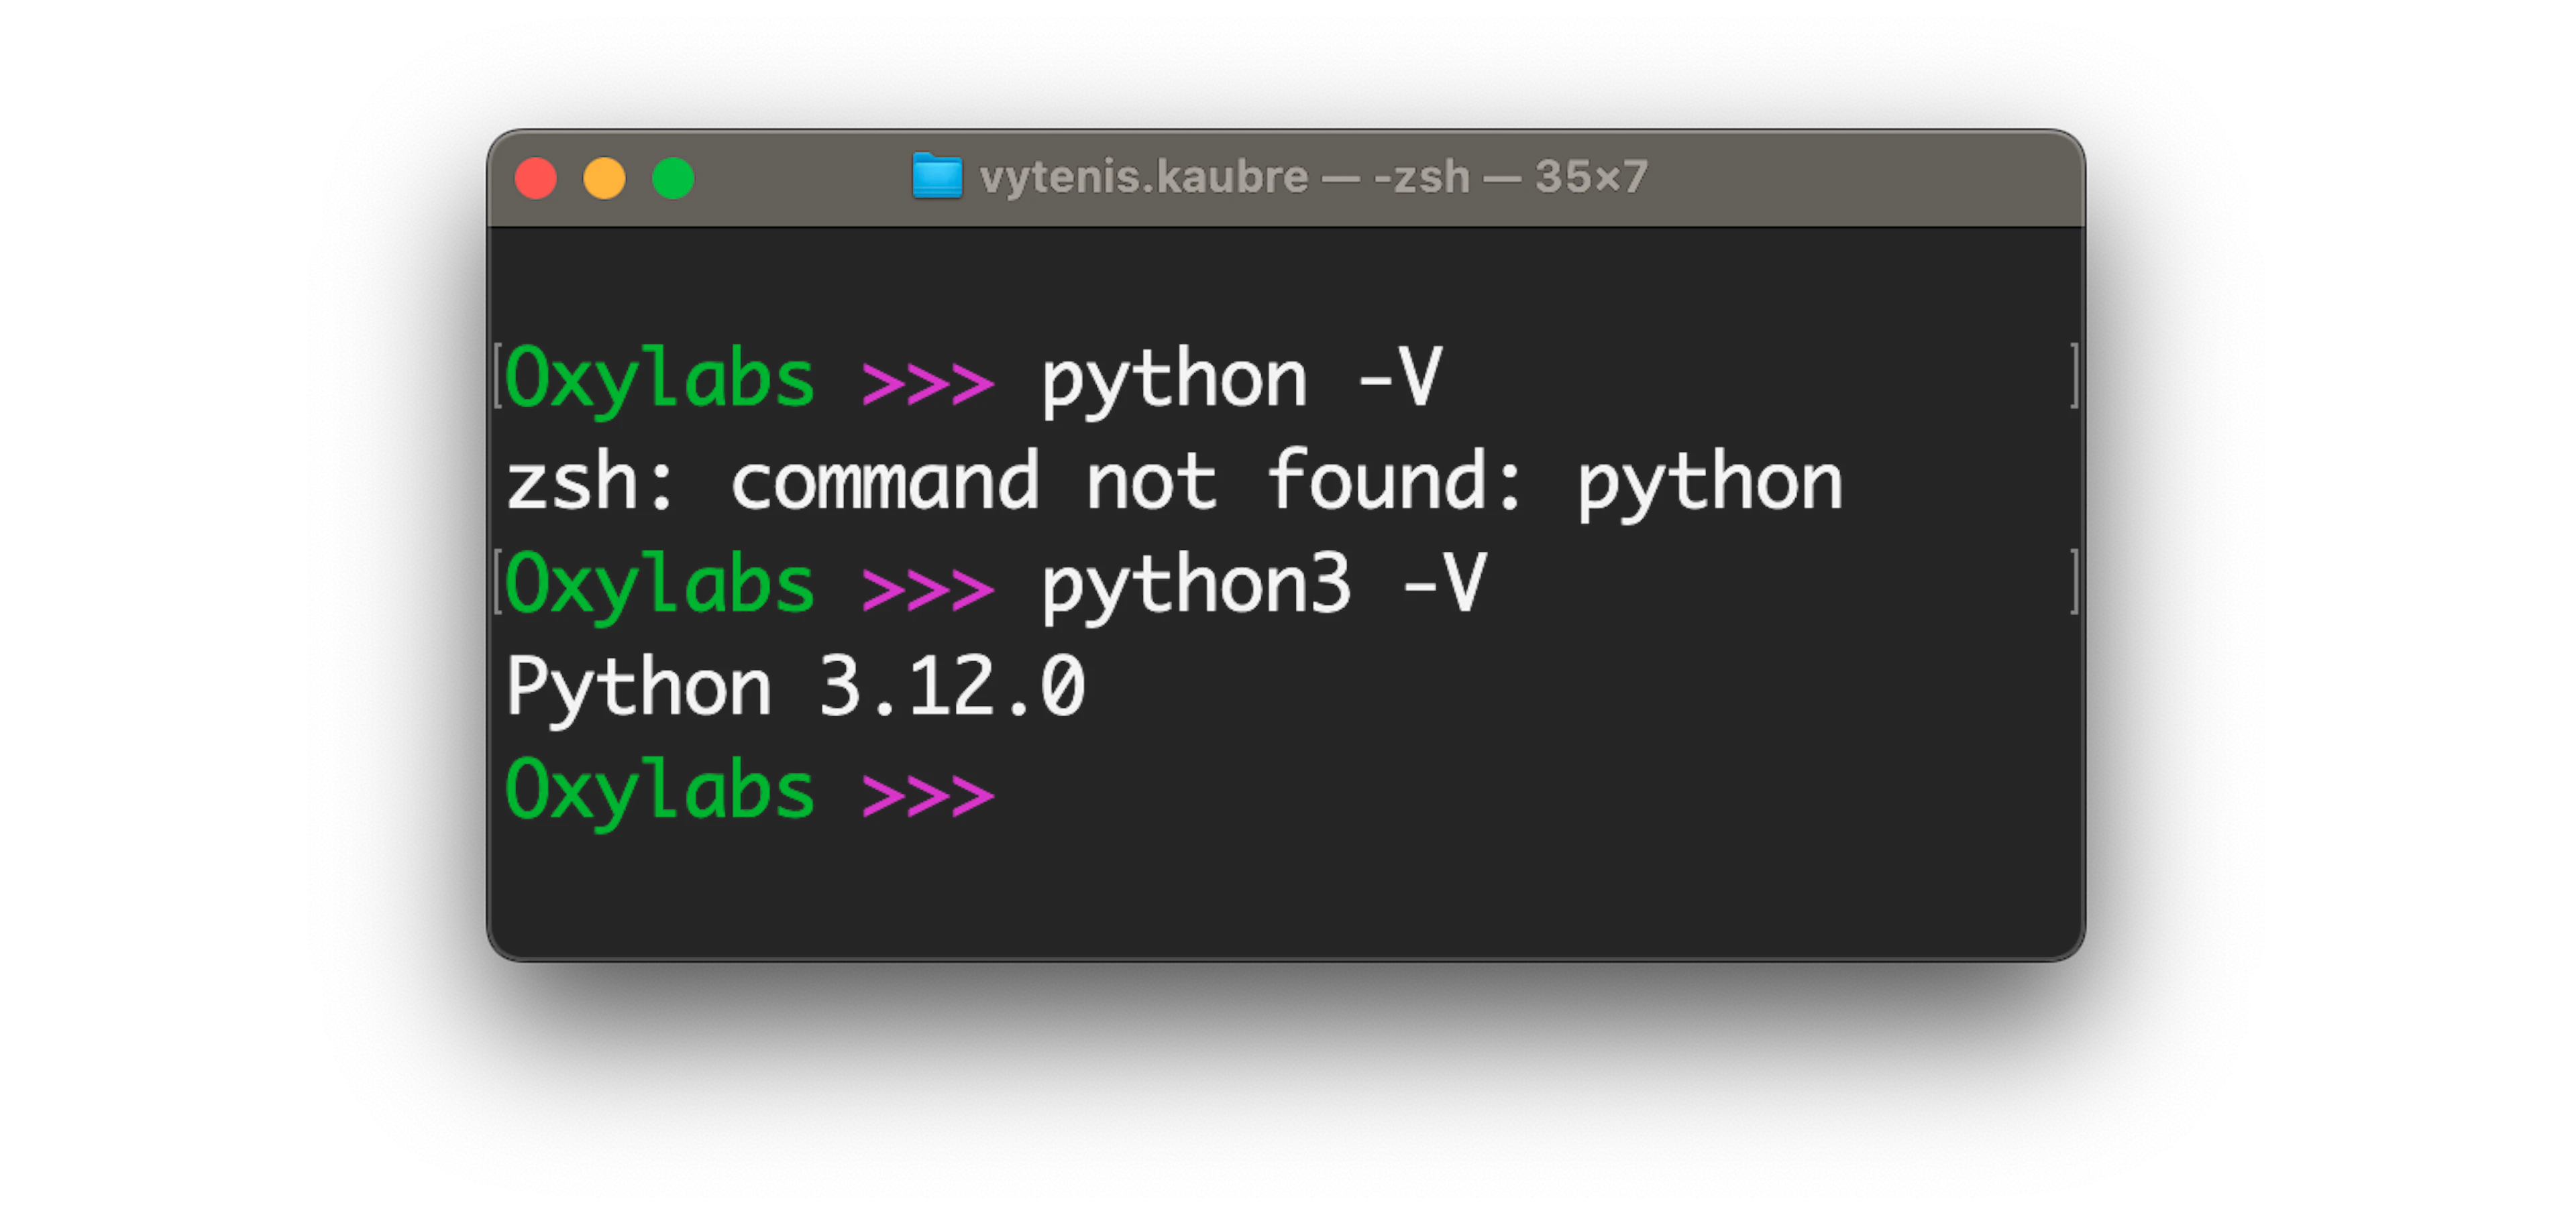Click the 'python3 -V' command text
The image size is (2576, 1215).
1265,589
